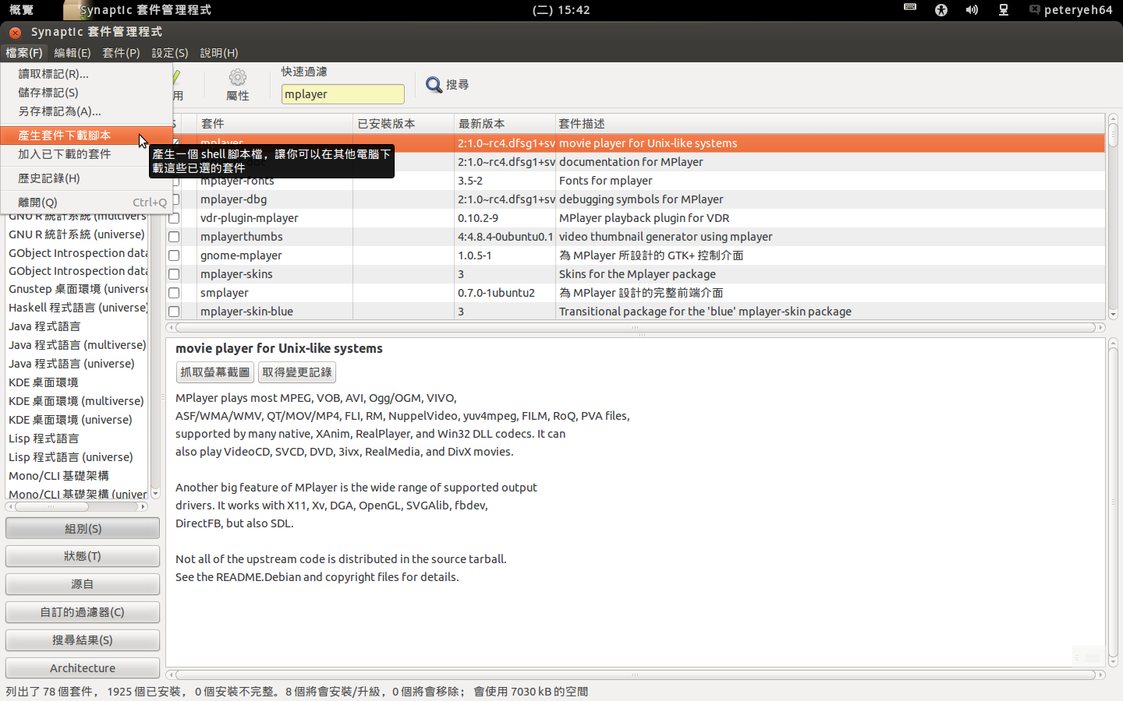Toggle checkbox for mplayer-skin-blue package
The height and width of the screenshot is (701, 1123).
(x=174, y=312)
